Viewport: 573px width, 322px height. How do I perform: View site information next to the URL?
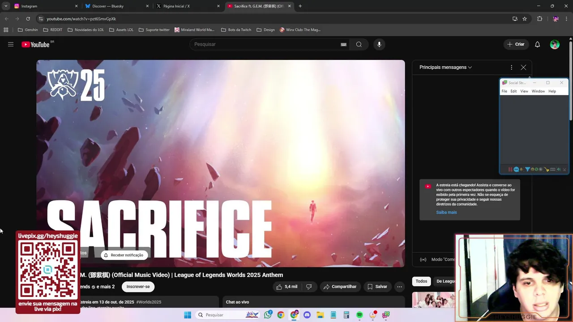[x=41, y=19]
